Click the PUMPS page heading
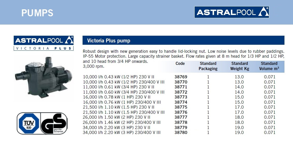293x143 pixels. pyautogui.click(x=37, y=13)
